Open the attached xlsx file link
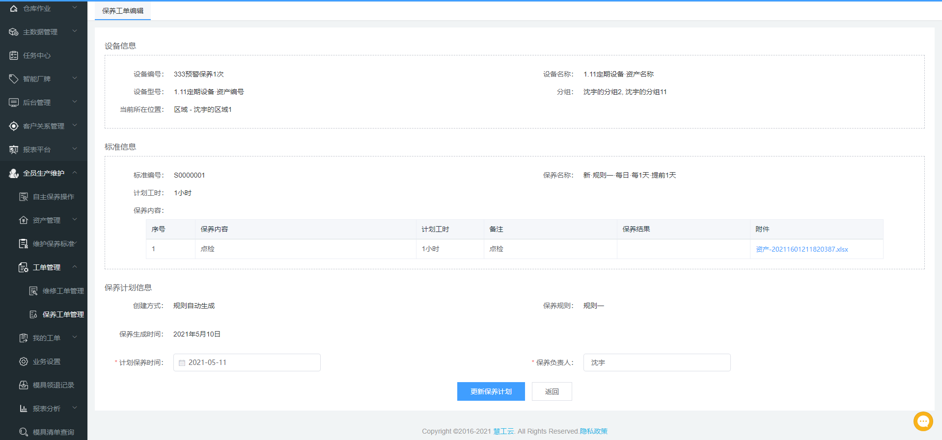Screen dimensions: 942x440 pyautogui.click(x=802, y=249)
